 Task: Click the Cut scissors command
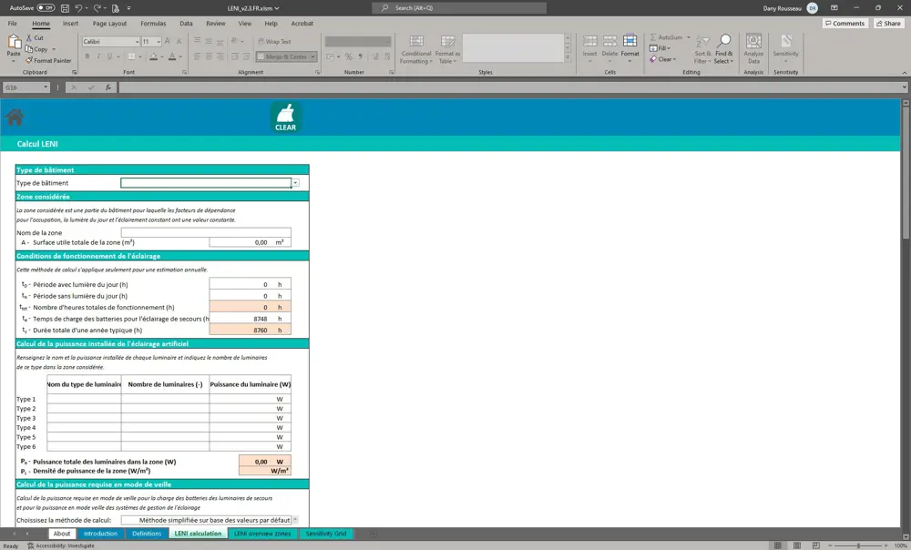click(x=35, y=37)
